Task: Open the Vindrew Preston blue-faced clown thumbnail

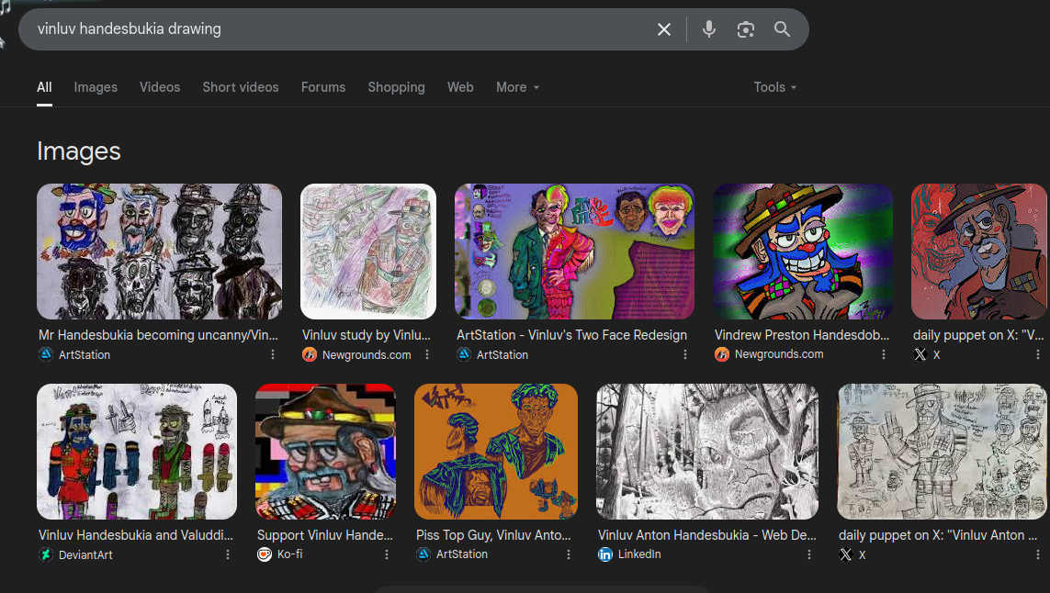Action: (x=803, y=252)
